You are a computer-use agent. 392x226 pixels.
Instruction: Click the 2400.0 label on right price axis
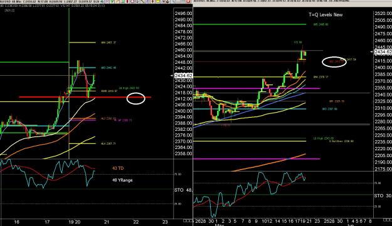pos(383,68)
